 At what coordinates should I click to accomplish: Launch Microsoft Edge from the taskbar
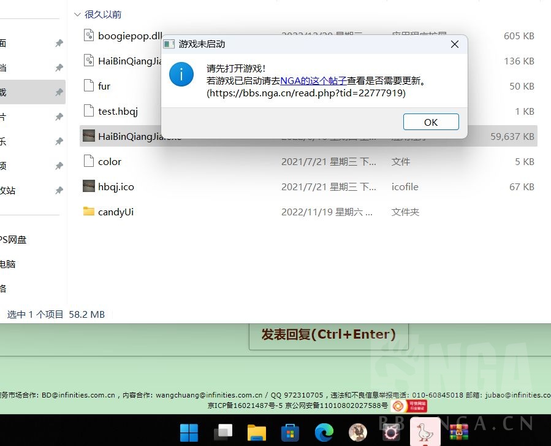(324, 433)
